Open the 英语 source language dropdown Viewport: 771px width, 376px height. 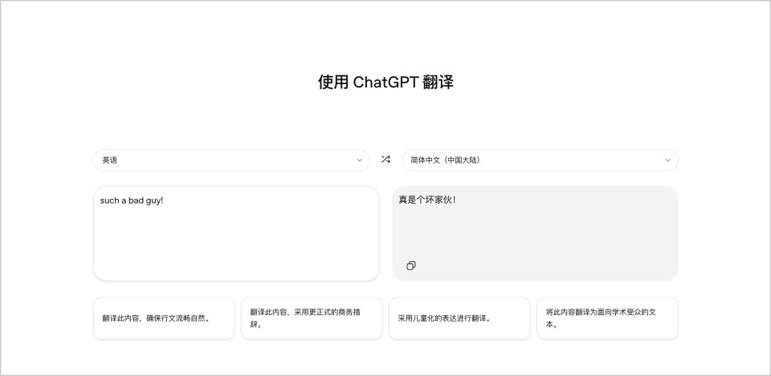(231, 160)
